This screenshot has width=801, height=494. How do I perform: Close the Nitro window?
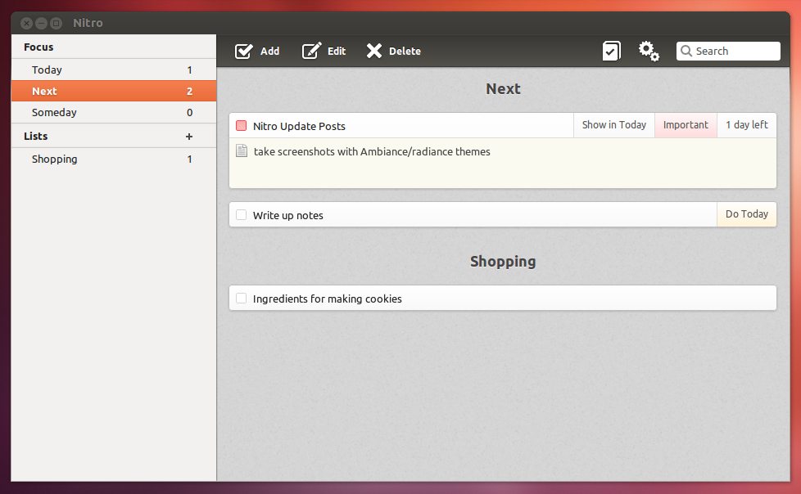coord(26,23)
